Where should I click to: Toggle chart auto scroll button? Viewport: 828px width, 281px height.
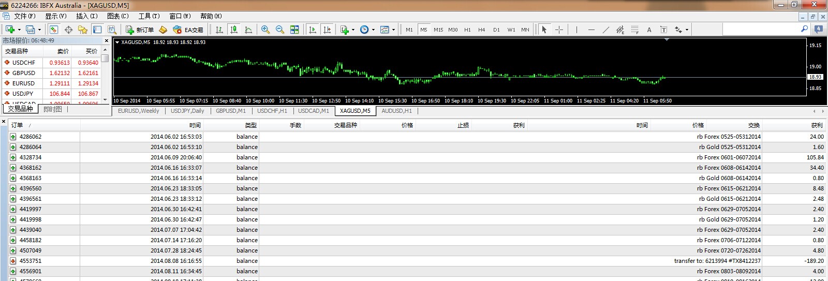coord(313,29)
